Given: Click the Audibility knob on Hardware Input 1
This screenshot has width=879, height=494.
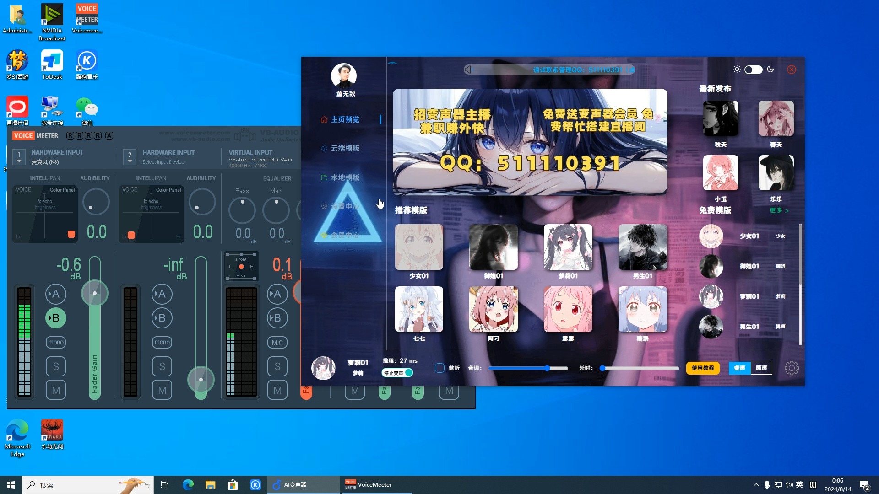Looking at the screenshot, I should pyautogui.click(x=96, y=202).
